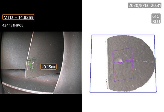This screenshot has height=112, width=164.
Task: Click the 61C BLU status badge
Action: point(156,19)
